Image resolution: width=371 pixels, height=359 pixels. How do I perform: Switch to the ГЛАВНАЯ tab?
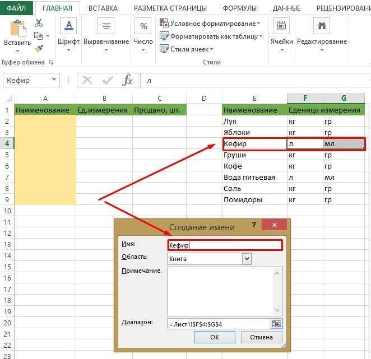(x=58, y=8)
